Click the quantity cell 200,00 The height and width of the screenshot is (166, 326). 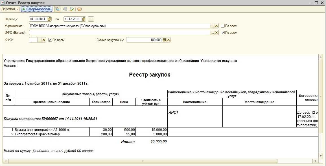point(101,134)
